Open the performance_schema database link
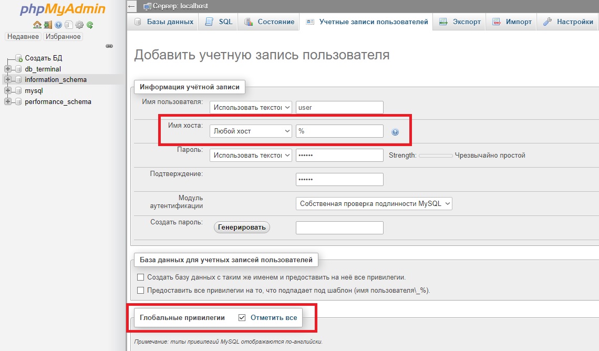The width and height of the screenshot is (599, 351). click(58, 101)
